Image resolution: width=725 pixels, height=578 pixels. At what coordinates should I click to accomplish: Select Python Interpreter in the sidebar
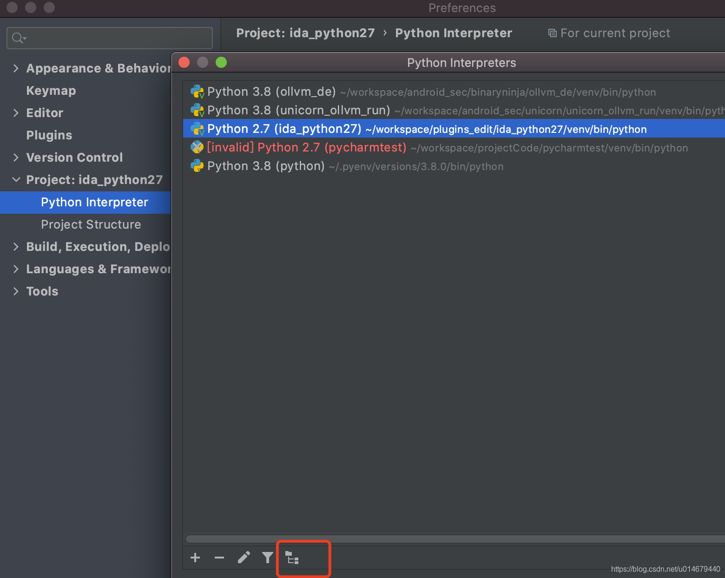pyautogui.click(x=86, y=202)
